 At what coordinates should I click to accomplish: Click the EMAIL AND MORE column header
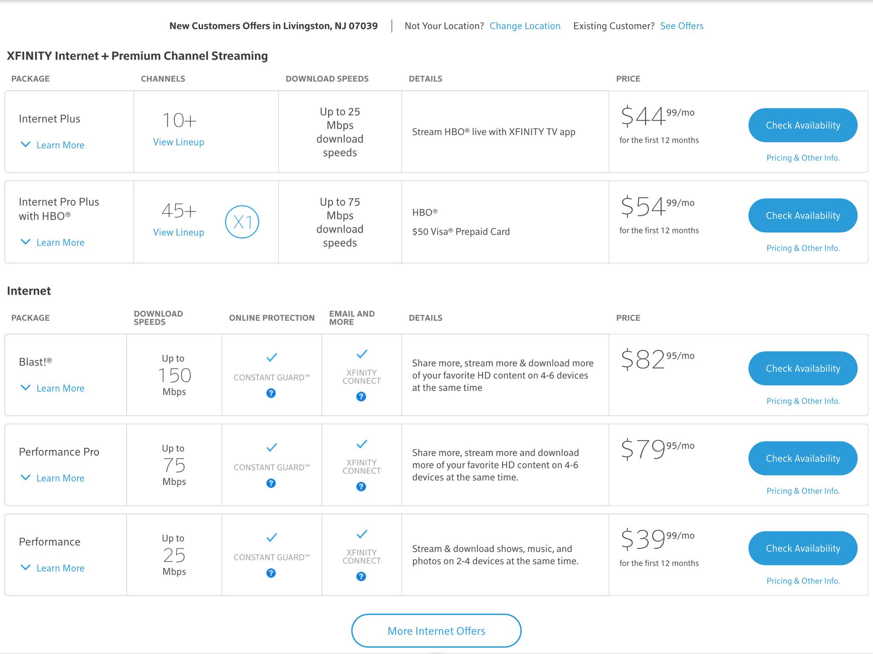pos(352,318)
